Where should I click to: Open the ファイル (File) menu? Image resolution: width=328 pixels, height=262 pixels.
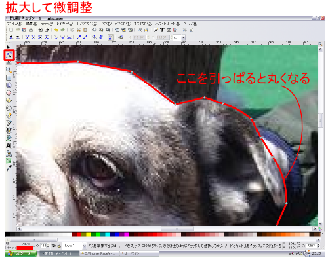coord(14,23)
